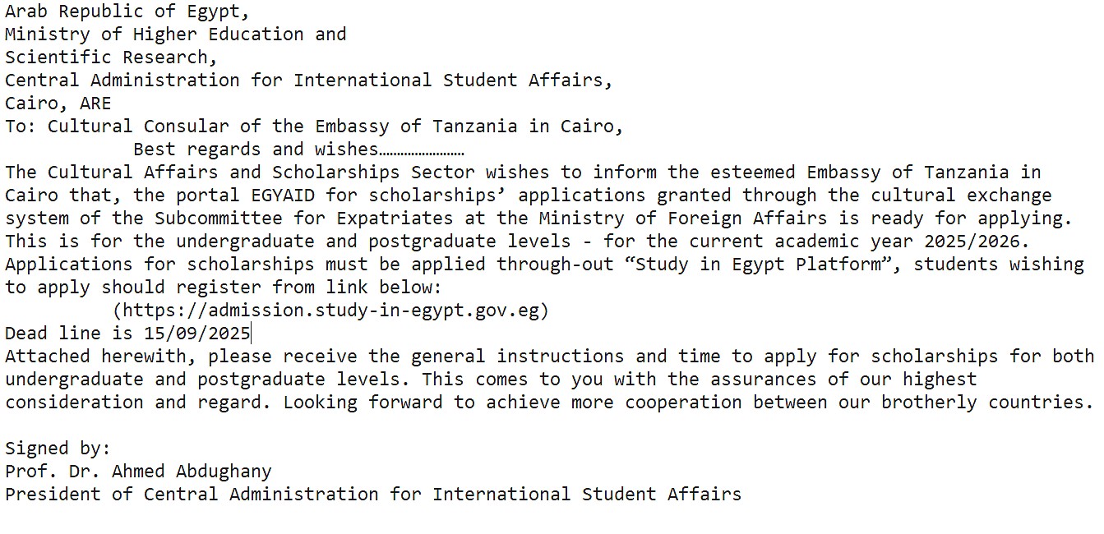Click the "Arab Republic of Egypt" heading line
The height and width of the screenshot is (534, 1104).
127,12
